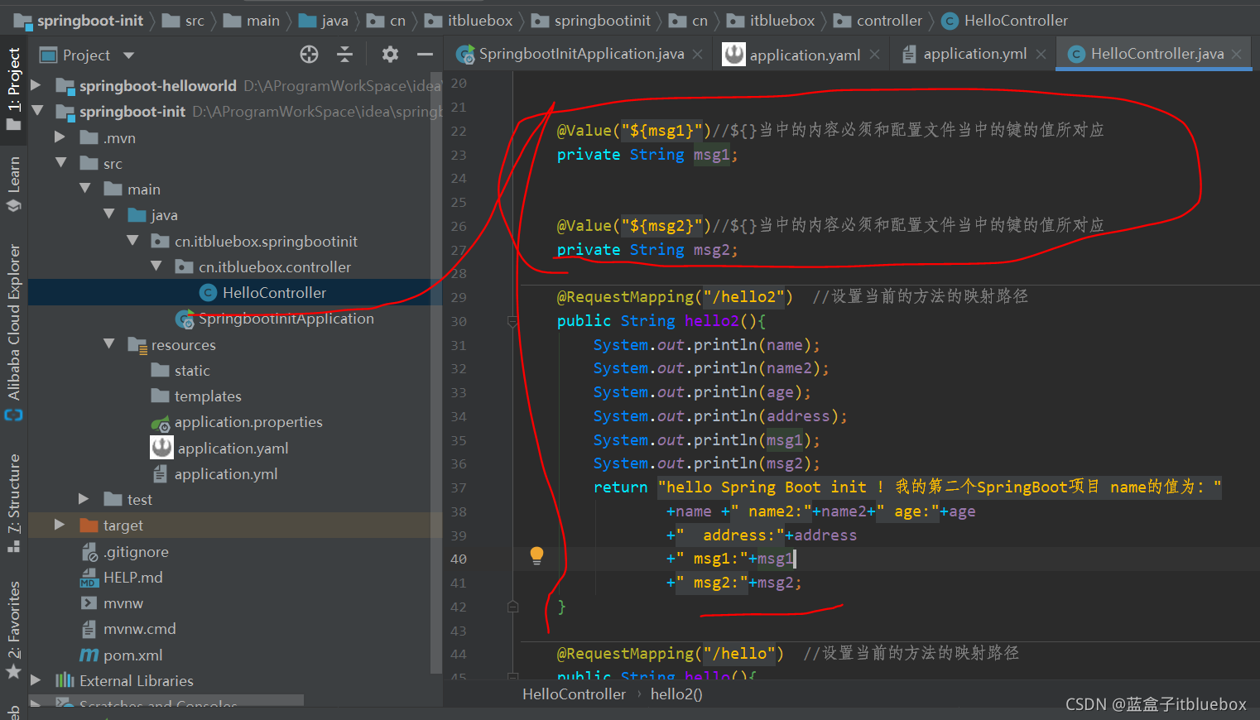The width and height of the screenshot is (1260, 720).
Task: Click line number 40 in gutter
Action: click(x=459, y=559)
